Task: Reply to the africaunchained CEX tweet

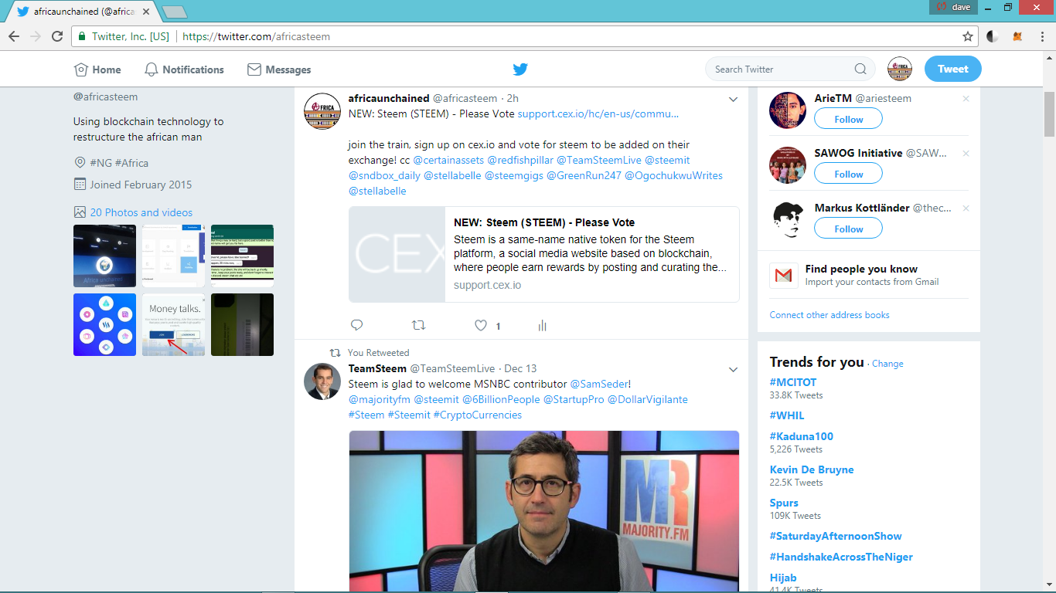Action: pyautogui.click(x=356, y=326)
